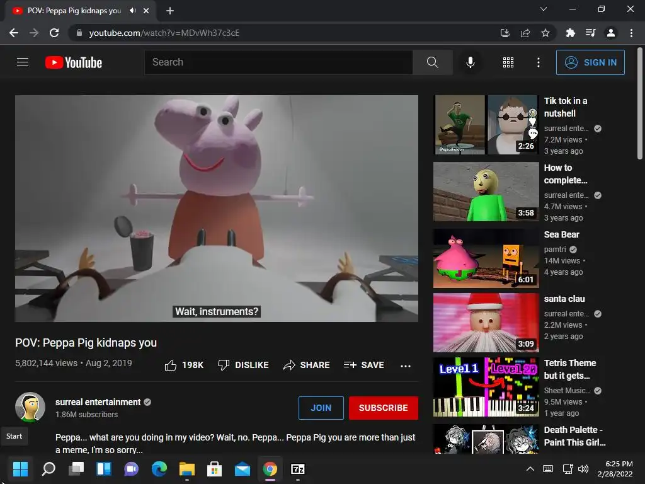Screen dimensions: 645x484
Task: Open YouTube settings three-dot menu
Action: (x=538, y=62)
